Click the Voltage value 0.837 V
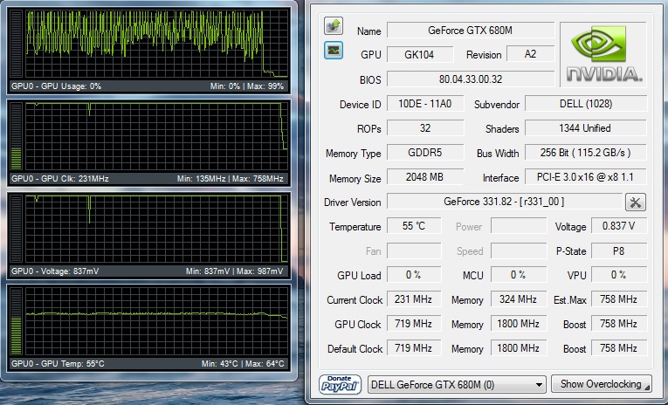 (x=619, y=226)
